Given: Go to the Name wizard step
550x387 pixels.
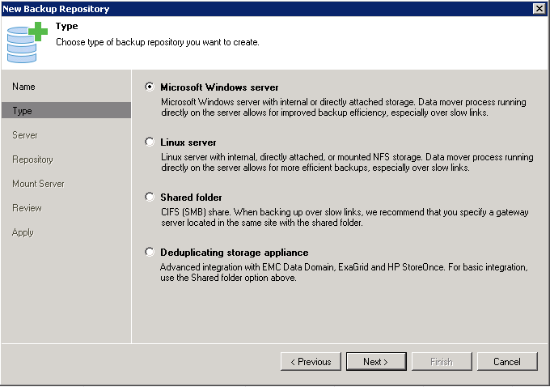Looking at the screenshot, I should tap(24, 87).
